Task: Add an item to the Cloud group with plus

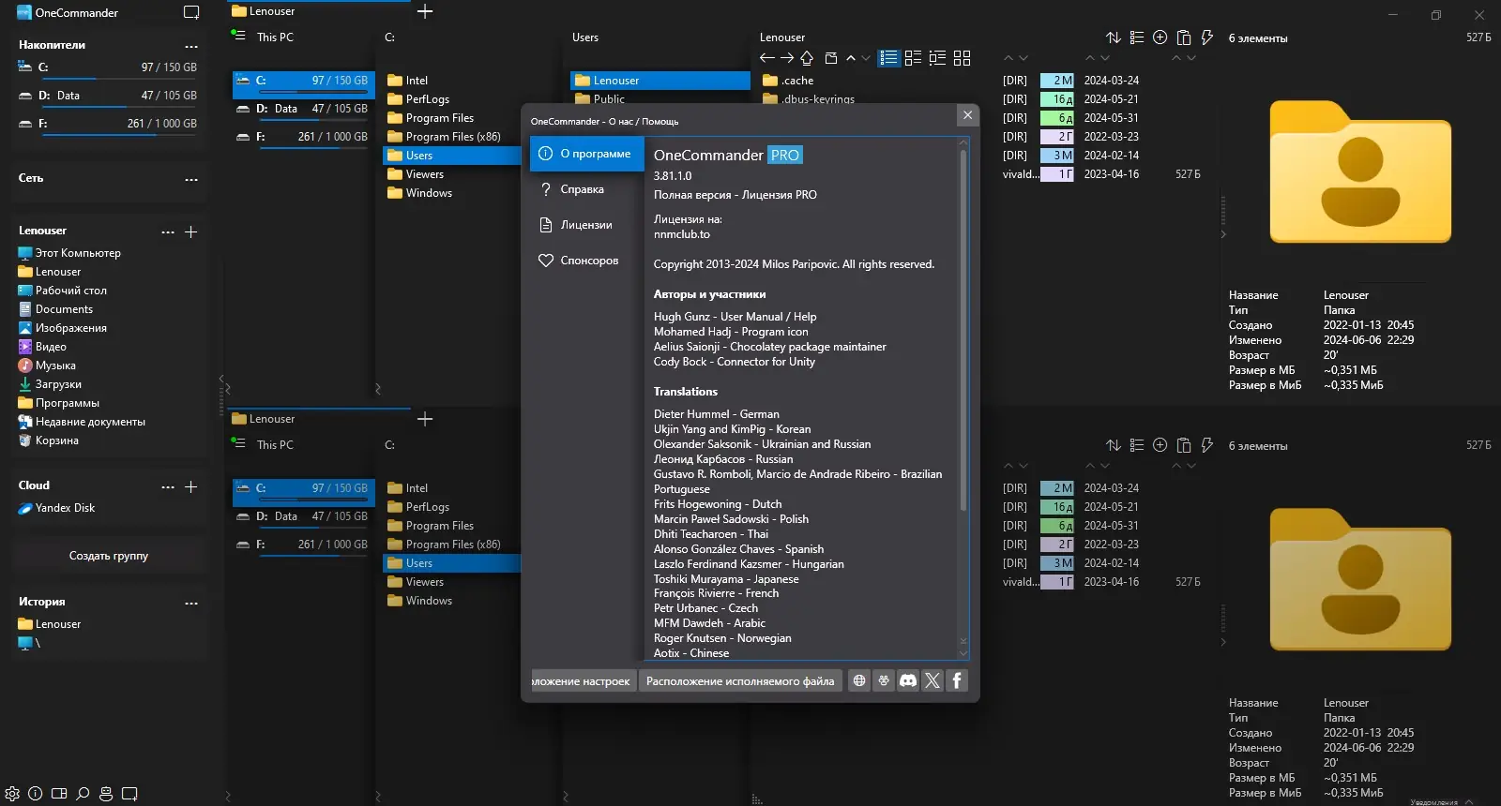Action: [x=191, y=486]
